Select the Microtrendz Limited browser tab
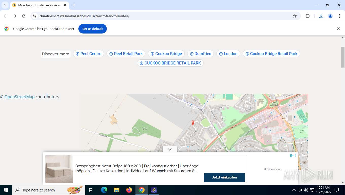Viewport: 345px width, 195px height. pos(39,5)
